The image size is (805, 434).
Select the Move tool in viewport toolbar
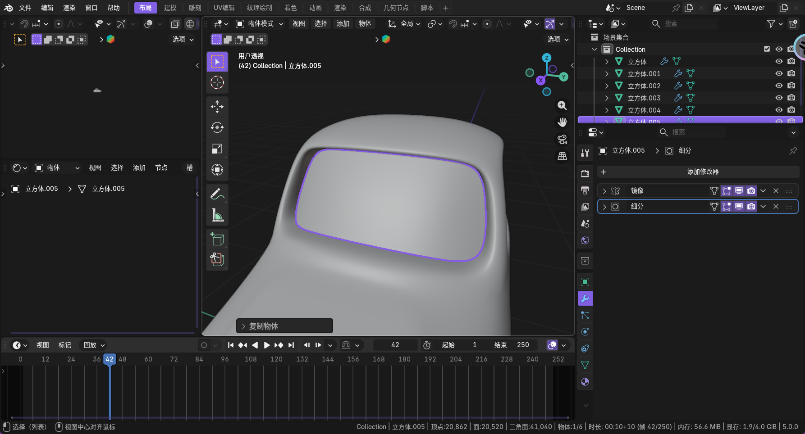coord(217,106)
